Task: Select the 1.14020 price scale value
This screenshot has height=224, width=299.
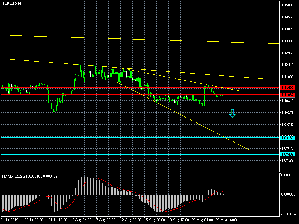Action: coord(287,29)
